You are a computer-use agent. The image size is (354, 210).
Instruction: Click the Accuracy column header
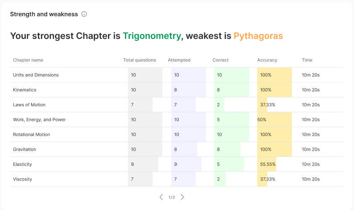pos(267,60)
